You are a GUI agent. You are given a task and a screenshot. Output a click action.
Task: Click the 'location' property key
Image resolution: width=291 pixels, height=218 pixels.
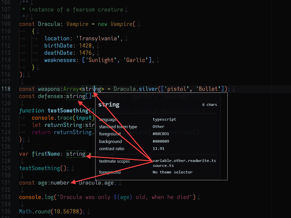point(57,38)
